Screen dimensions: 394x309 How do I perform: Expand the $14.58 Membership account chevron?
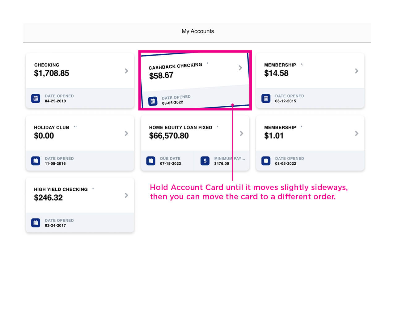[x=357, y=71]
